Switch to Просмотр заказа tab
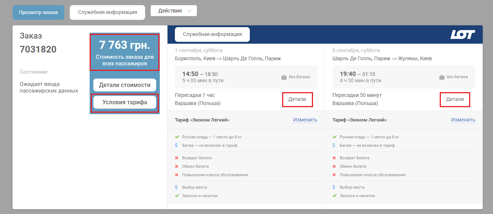The width and height of the screenshot is (493, 214). click(38, 12)
